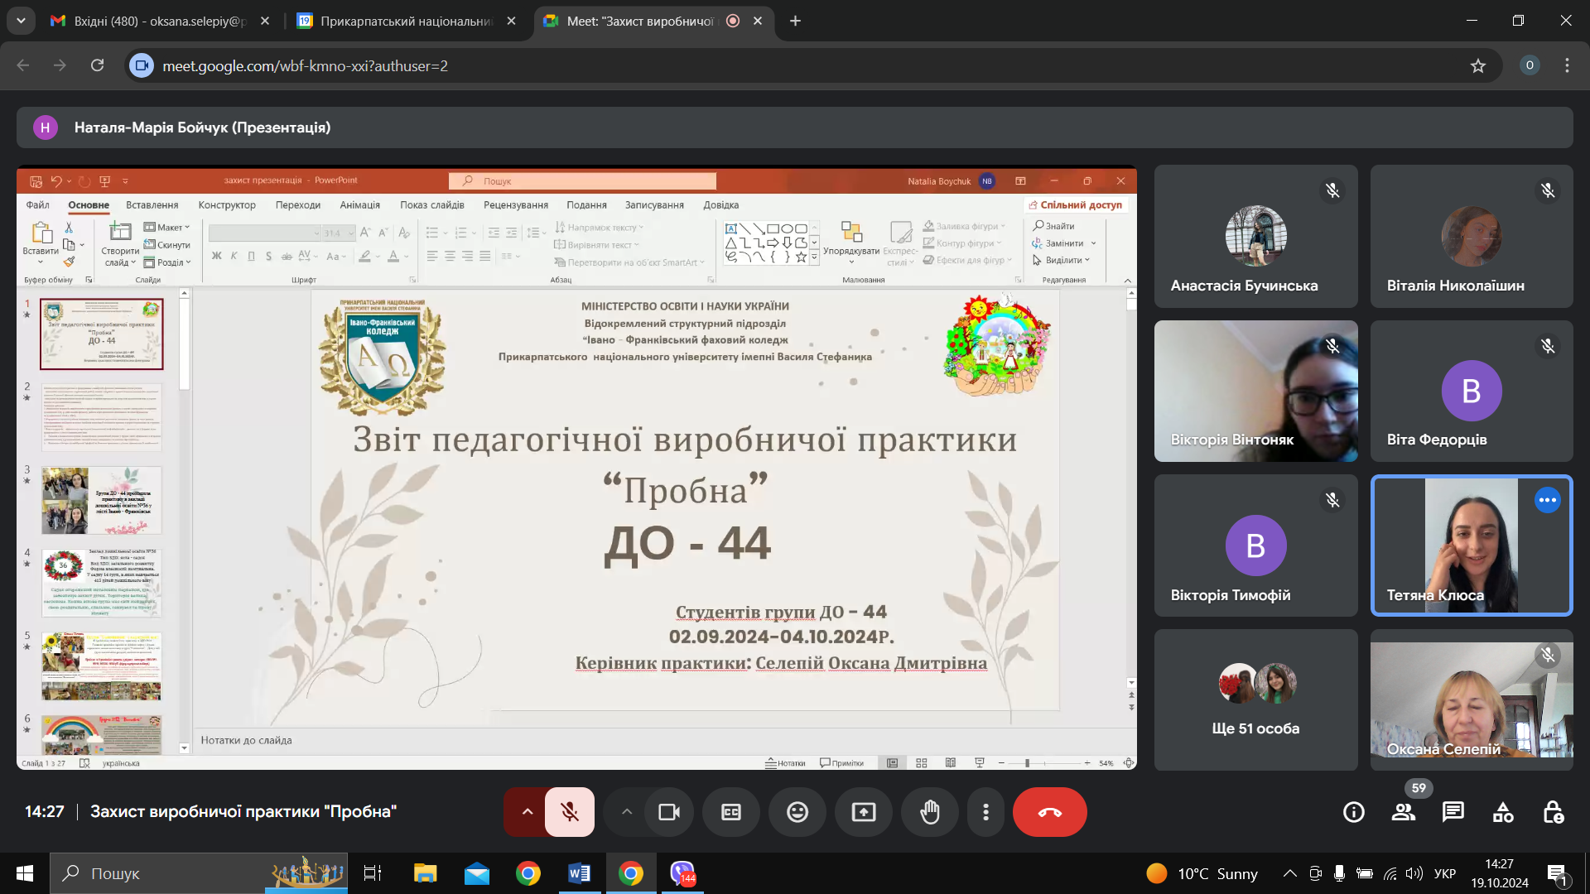Expand video settings arrow beside camera
The height and width of the screenshot is (894, 1590).
(x=627, y=812)
